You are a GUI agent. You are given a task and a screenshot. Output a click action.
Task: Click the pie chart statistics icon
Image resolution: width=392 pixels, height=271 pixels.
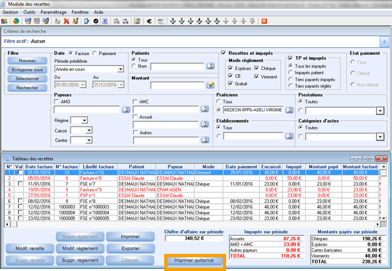[x=15, y=22]
